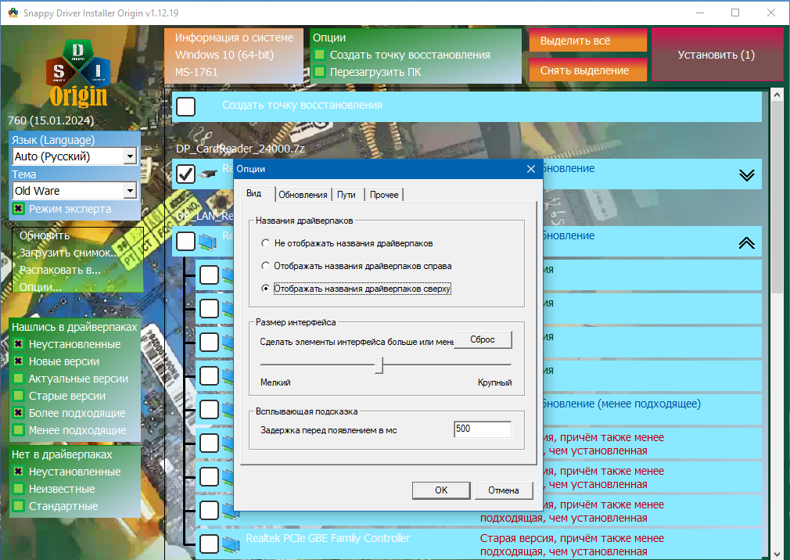Confirm with the OK button
Viewport: 790px width, 560px height.
(x=441, y=490)
